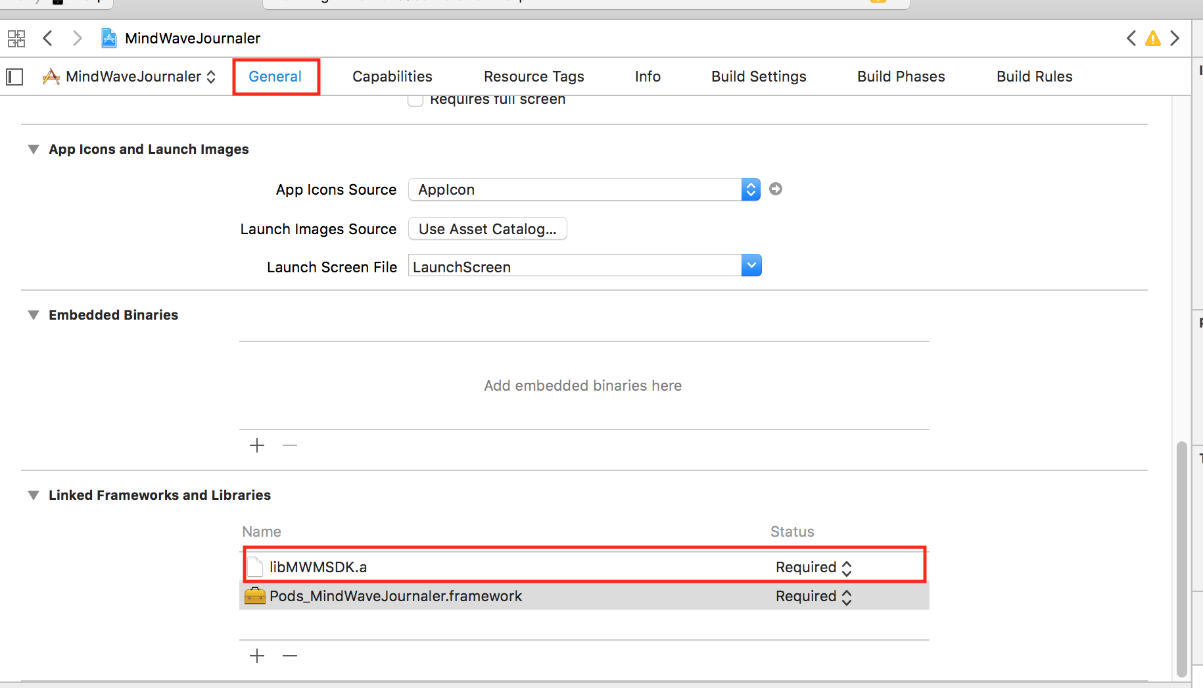
Task: Click the Use Asset Catalog button
Action: click(x=487, y=229)
